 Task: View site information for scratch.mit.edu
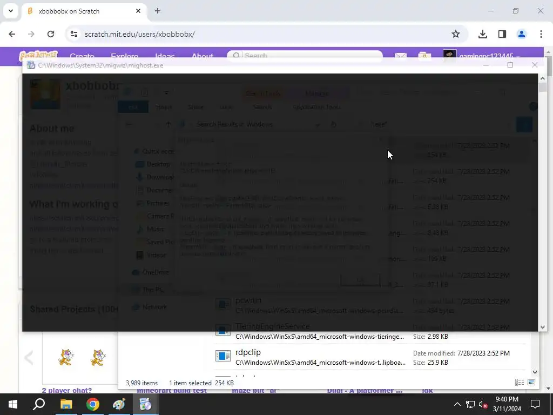(73, 34)
